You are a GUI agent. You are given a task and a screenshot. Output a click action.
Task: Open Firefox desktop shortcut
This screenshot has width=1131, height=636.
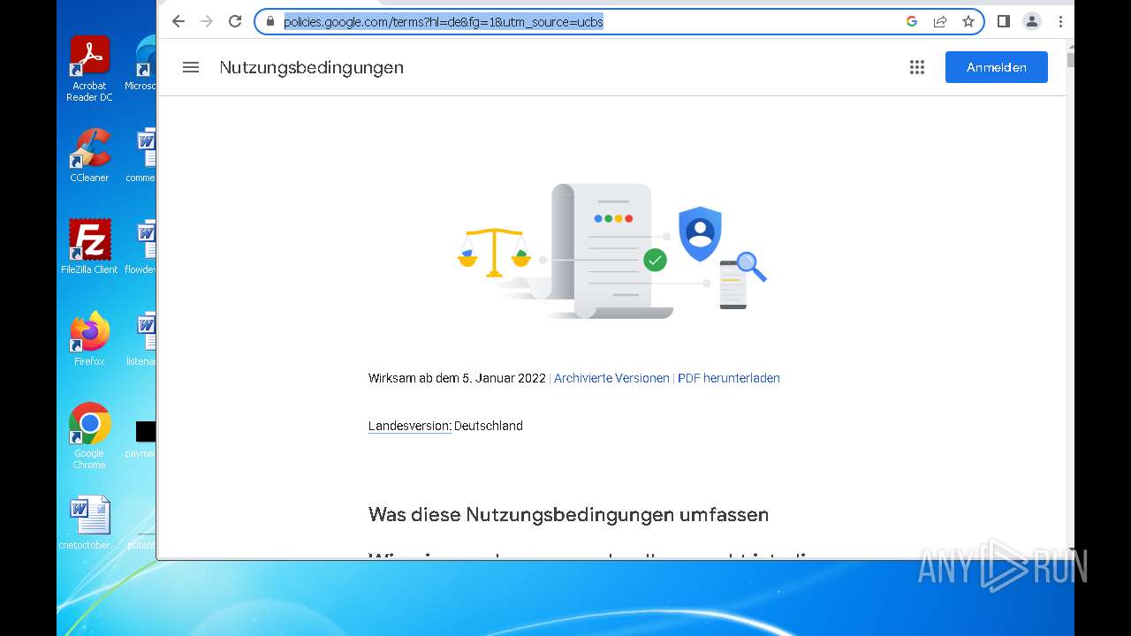pyautogui.click(x=89, y=339)
